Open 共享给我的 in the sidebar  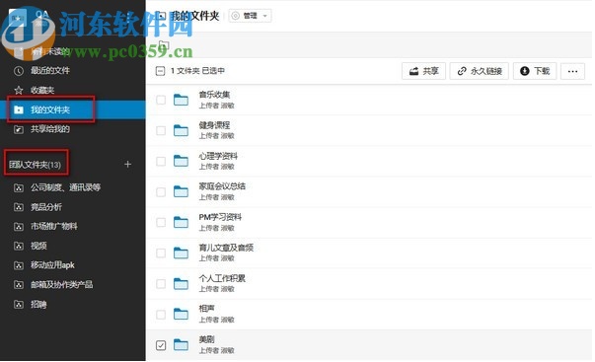tap(50, 129)
